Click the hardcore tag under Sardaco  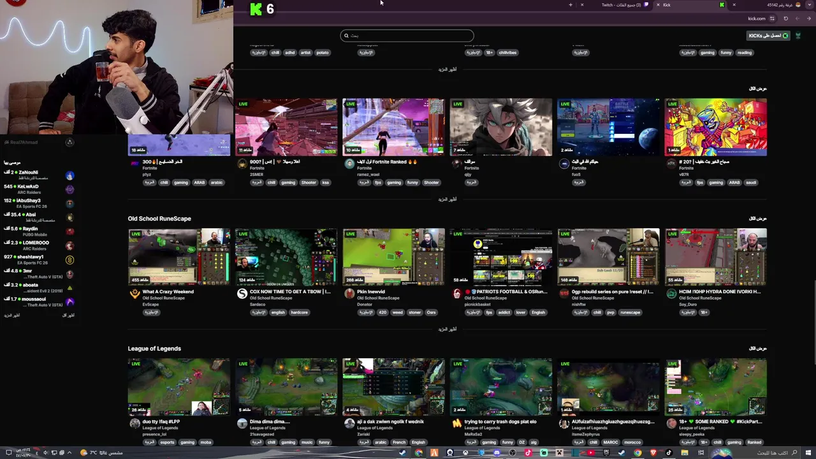click(299, 312)
